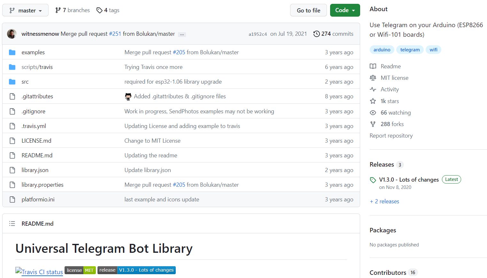Open the .gitignore file
The height and width of the screenshot is (278, 487).
(x=34, y=111)
